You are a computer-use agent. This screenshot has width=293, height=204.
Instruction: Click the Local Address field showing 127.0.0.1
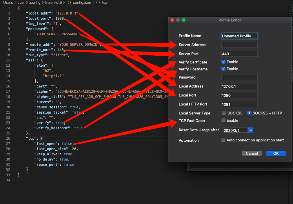pos(239,86)
